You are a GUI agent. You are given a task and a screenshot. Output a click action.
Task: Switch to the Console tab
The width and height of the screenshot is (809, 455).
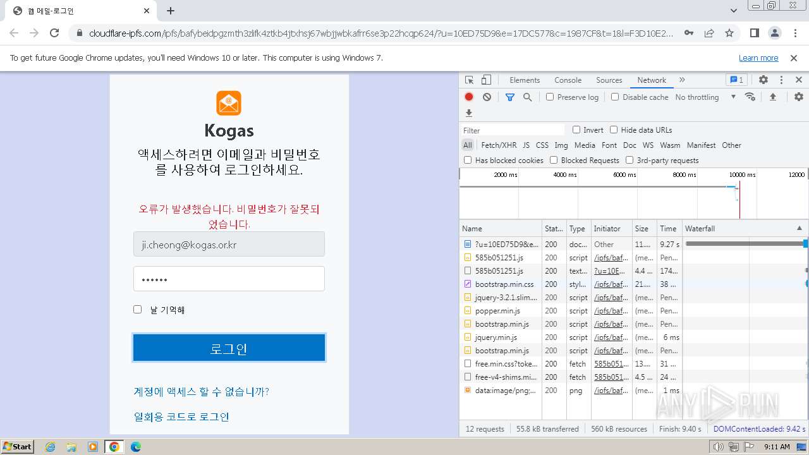568,80
